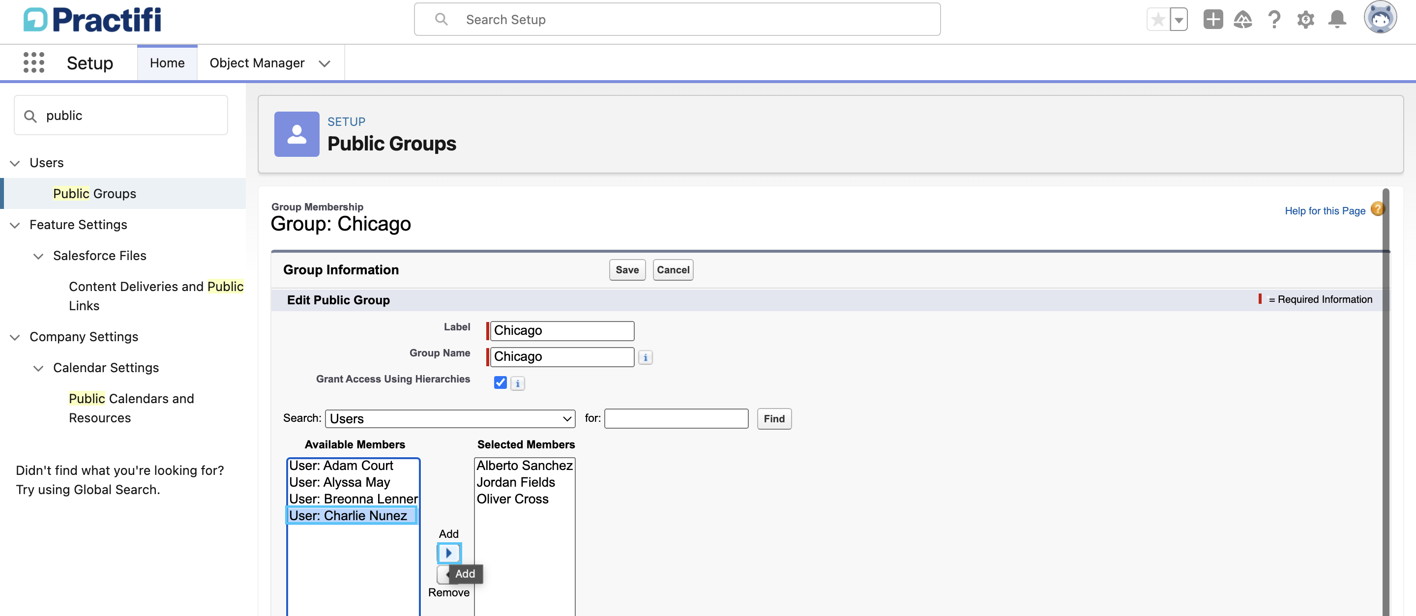Collapse the Feature Settings section

[15, 225]
